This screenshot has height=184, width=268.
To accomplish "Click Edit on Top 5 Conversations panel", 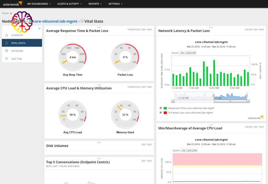I will pos(144,161).
